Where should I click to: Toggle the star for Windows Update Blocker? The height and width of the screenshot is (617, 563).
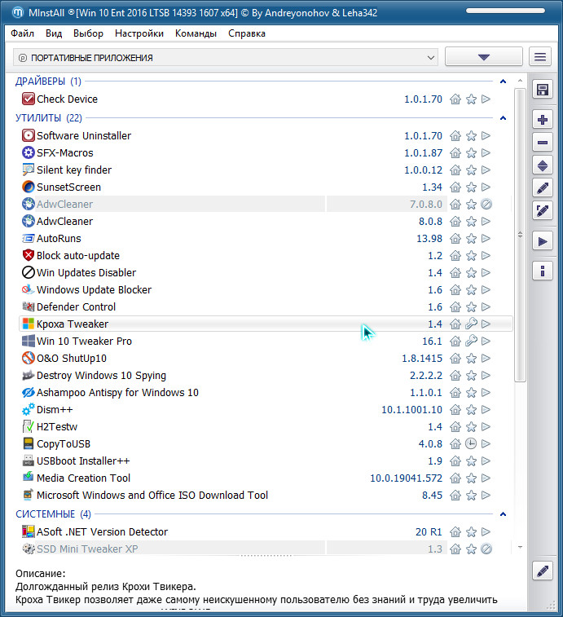click(471, 290)
